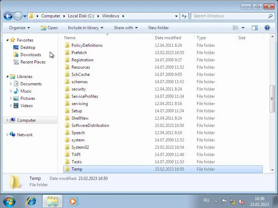The width and height of the screenshot is (278, 208).
Task: Open Windows Media Player from taskbar
Action: coord(73,201)
